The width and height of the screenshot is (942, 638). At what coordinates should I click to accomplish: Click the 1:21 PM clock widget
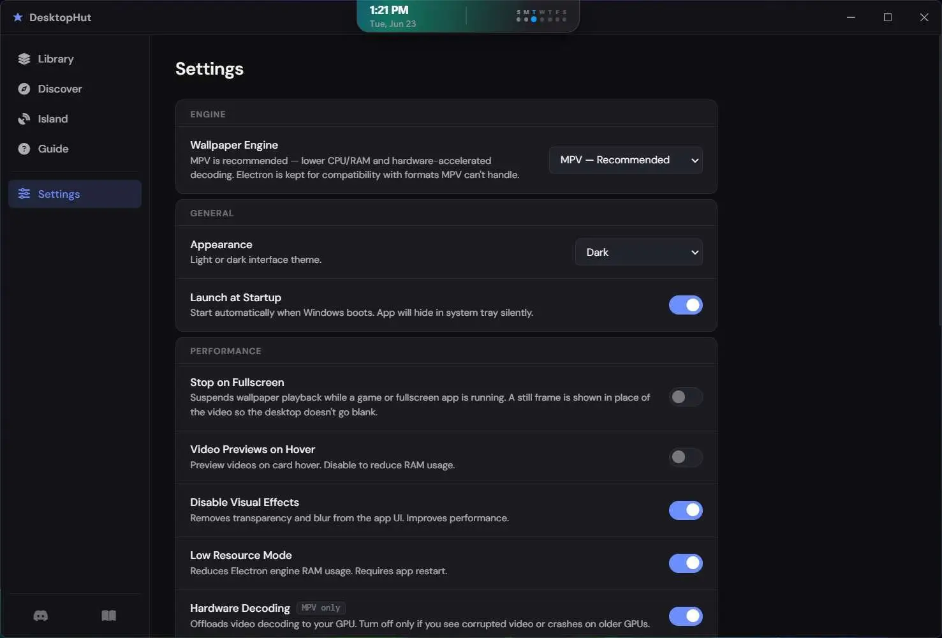pos(389,10)
